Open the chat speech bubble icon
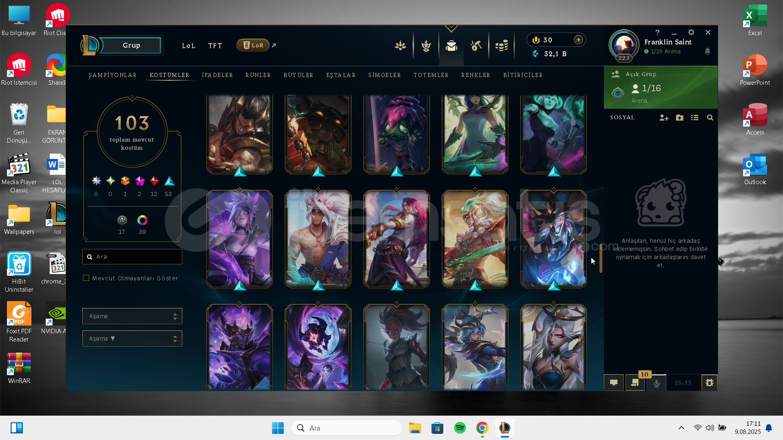 coord(614,383)
